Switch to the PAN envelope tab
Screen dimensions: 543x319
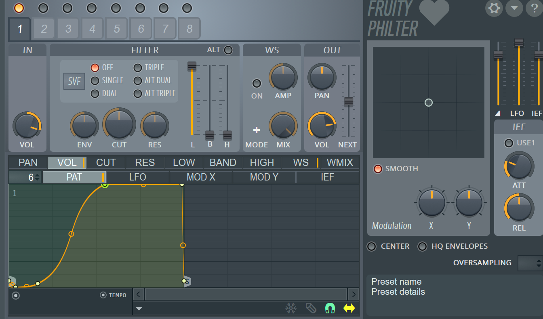tap(28, 163)
